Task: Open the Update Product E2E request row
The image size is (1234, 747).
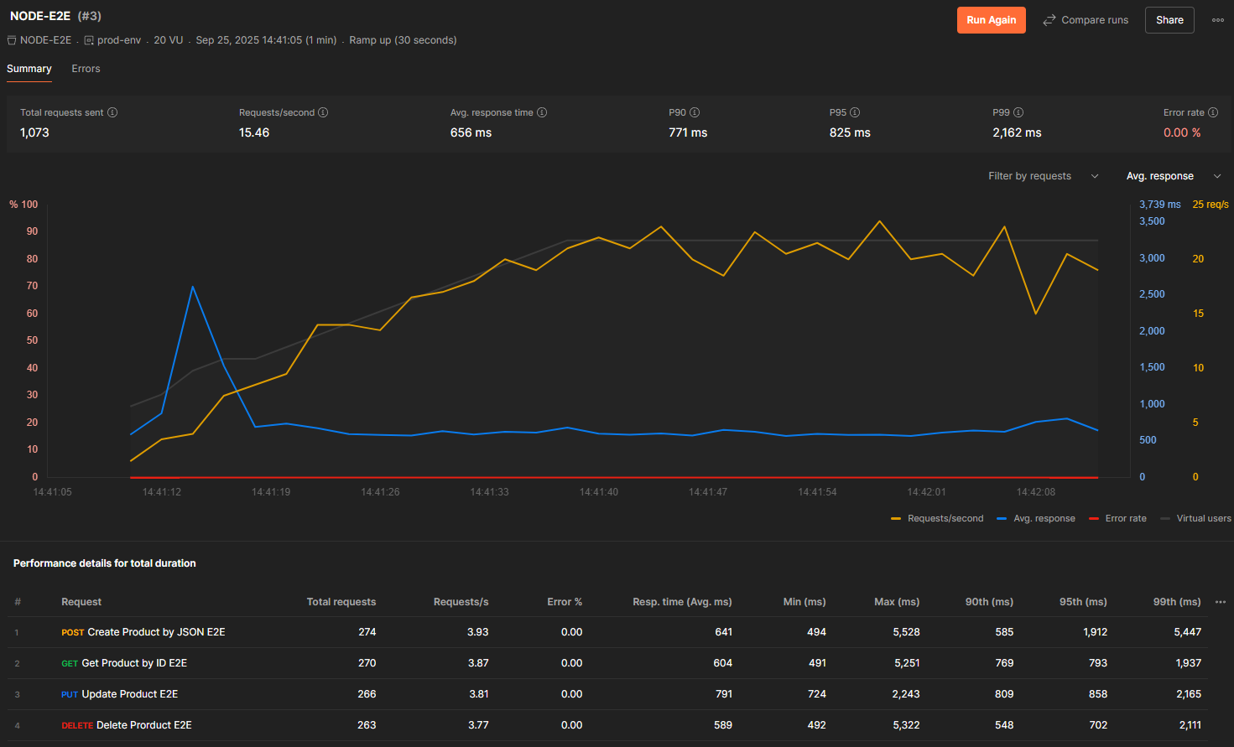Action: tap(129, 694)
